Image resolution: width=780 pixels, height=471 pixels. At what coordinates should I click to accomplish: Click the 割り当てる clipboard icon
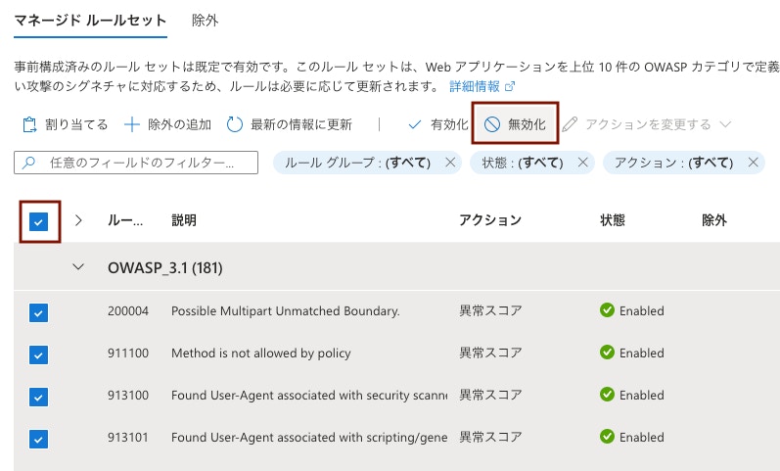pyautogui.click(x=29, y=124)
